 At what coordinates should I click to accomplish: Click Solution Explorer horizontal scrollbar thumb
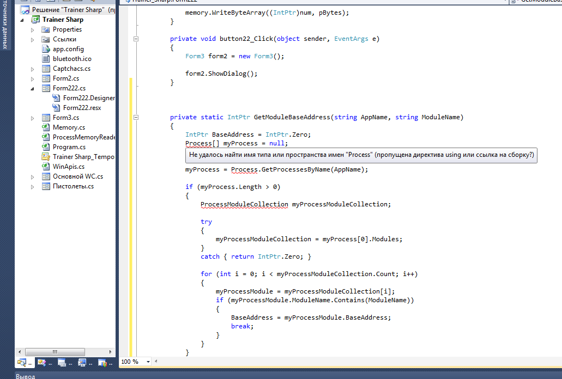tap(54, 351)
